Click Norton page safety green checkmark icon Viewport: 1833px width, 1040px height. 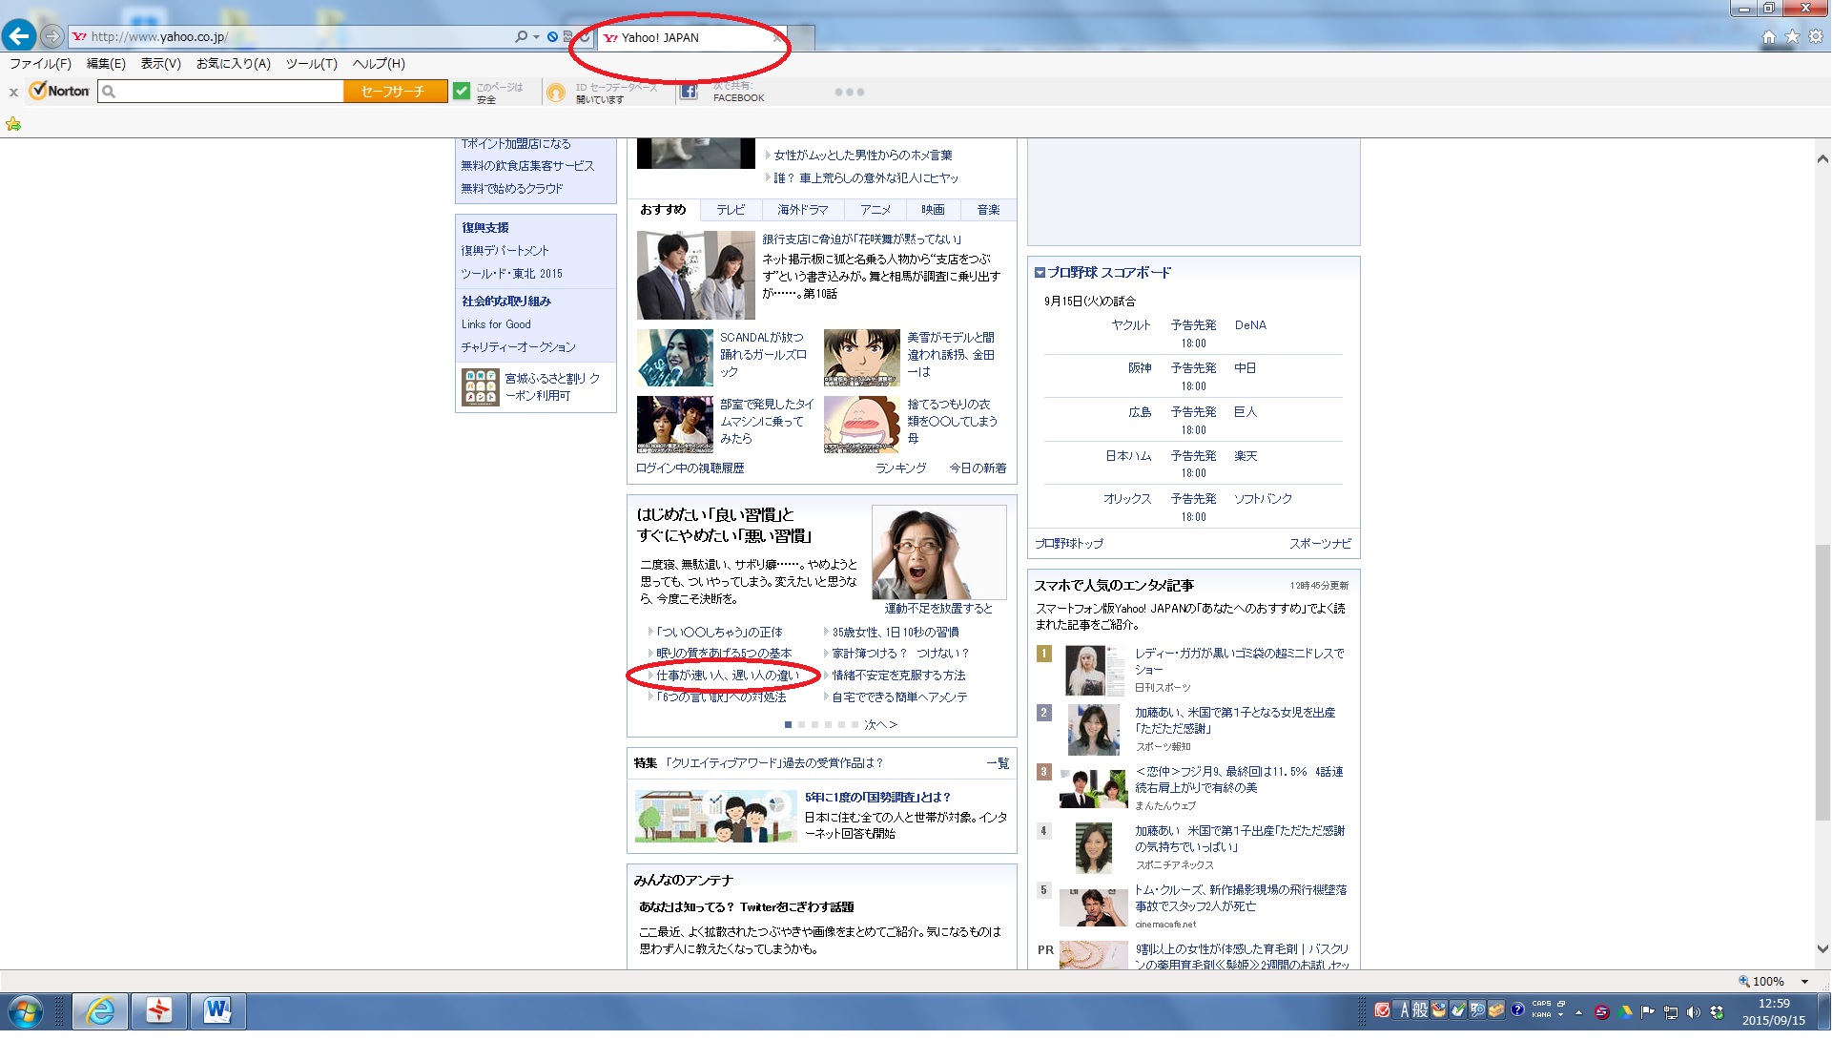(462, 91)
